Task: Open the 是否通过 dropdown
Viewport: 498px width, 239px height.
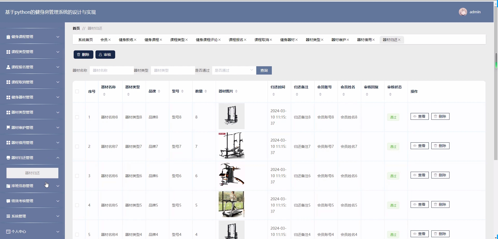Action: point(234,70)
